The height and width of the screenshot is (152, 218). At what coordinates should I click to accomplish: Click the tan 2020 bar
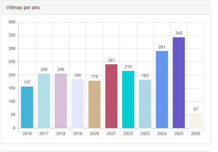tap(94, 104)
